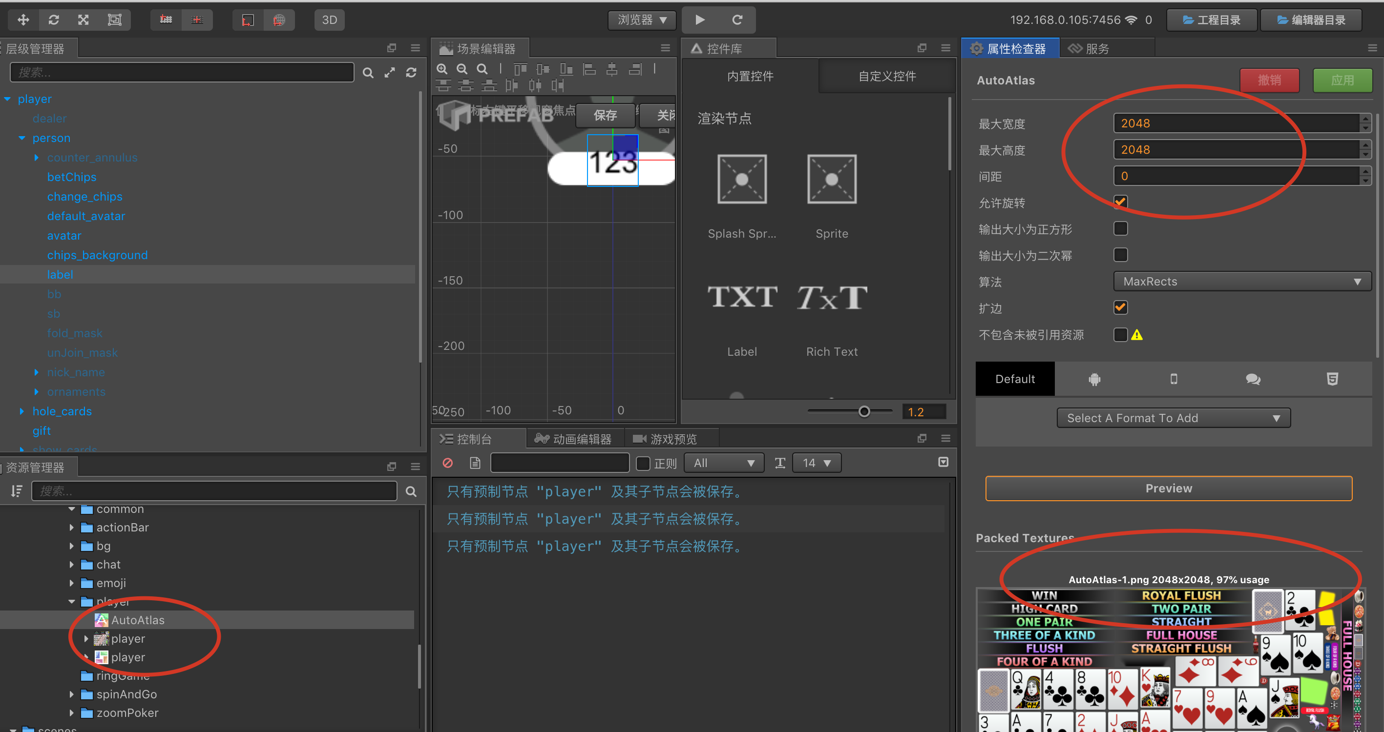Enable the 正则 regex checkbox
The height and width of the screenshot is (732, 1384).
click(x=643, y=463)
